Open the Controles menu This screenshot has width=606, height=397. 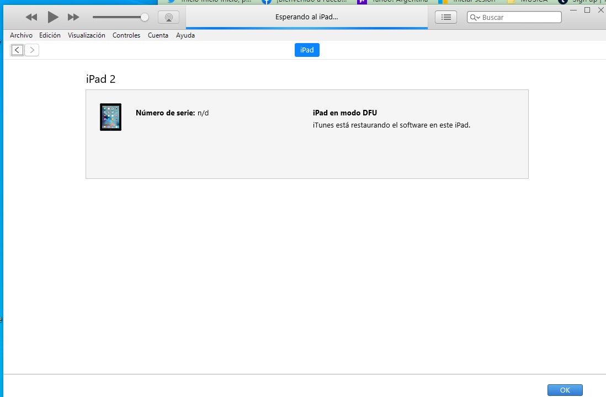click(126, 35)
